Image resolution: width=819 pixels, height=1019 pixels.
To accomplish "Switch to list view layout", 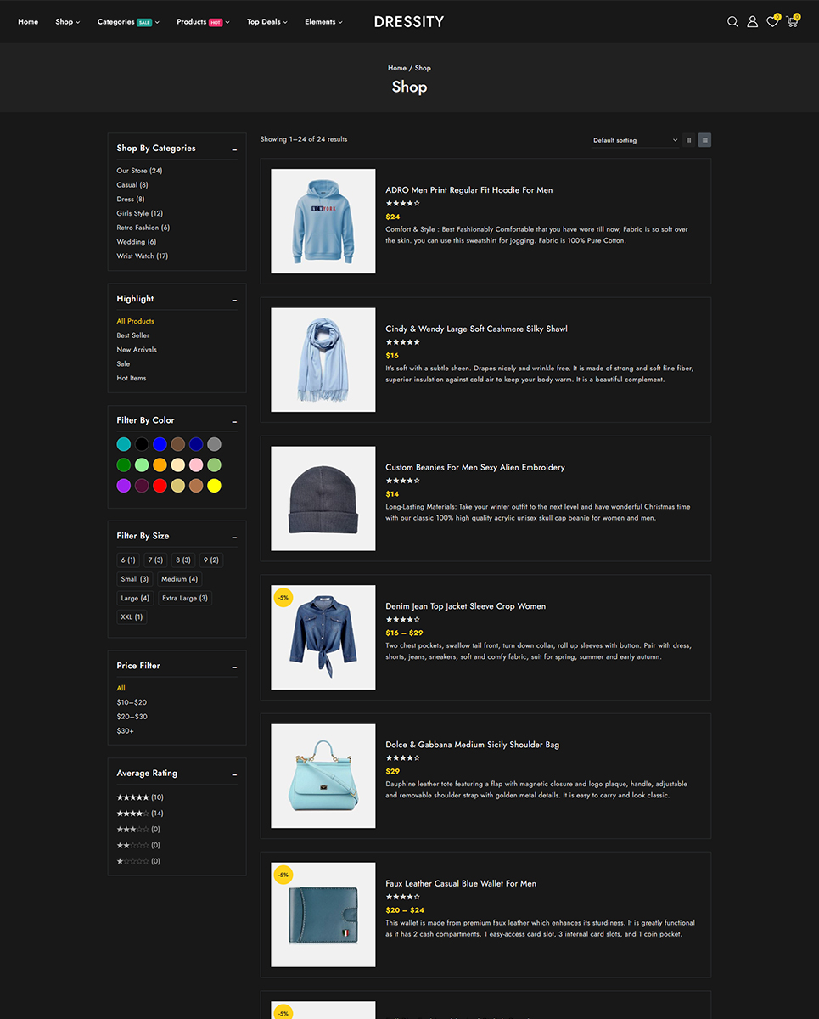I will [x=704, y=140].
